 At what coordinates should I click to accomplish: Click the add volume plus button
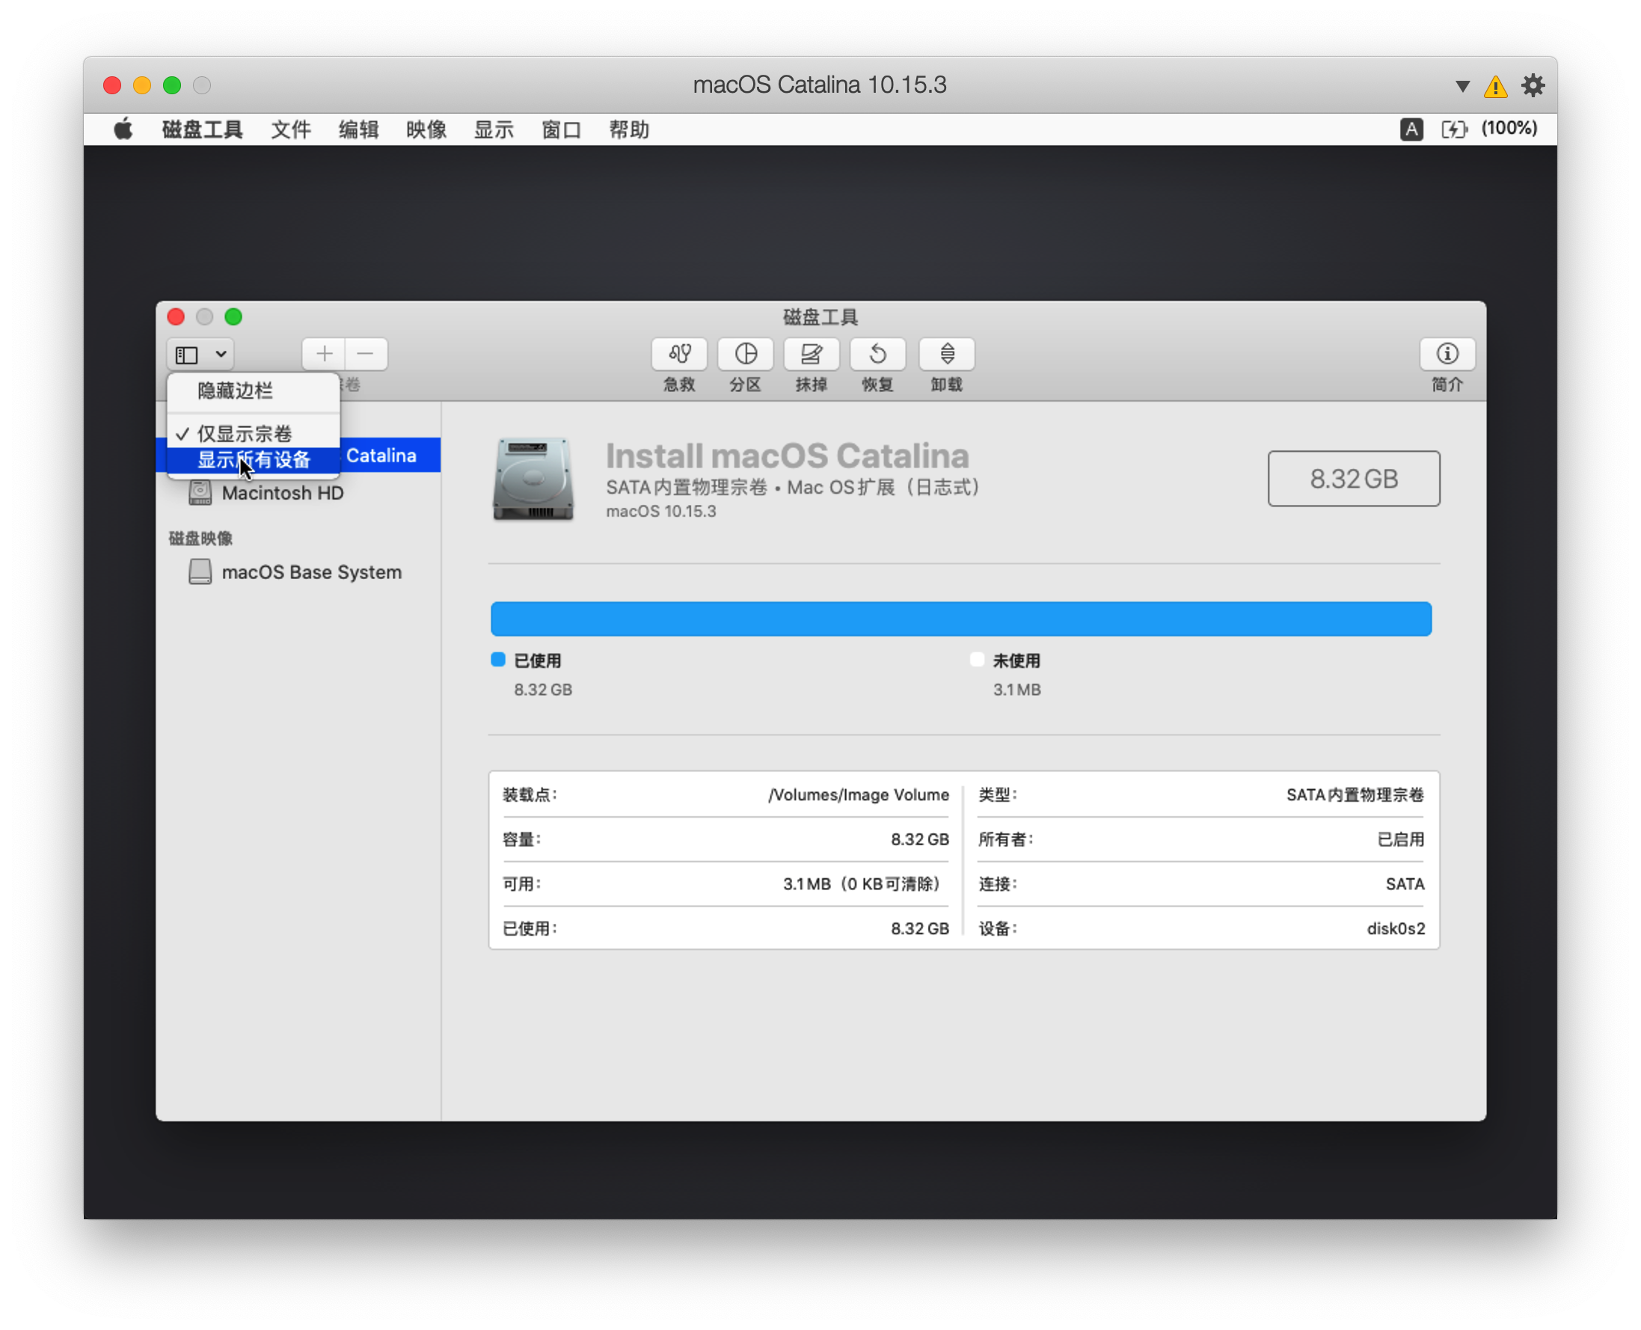click(x=324, y=354)
